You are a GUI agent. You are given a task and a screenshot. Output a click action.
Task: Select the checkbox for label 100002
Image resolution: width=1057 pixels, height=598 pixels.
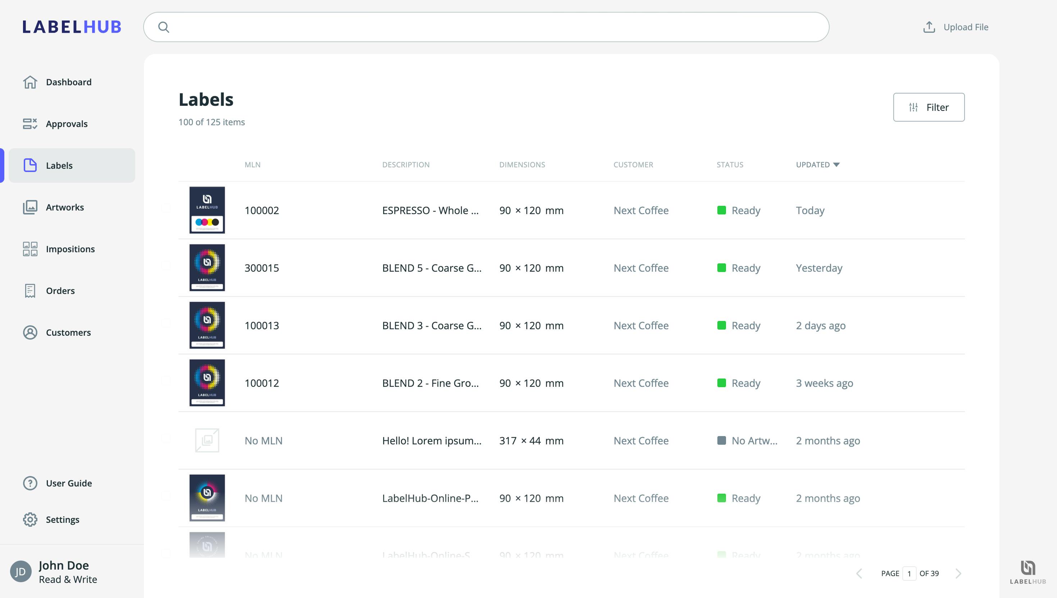[x=166, y=208]
